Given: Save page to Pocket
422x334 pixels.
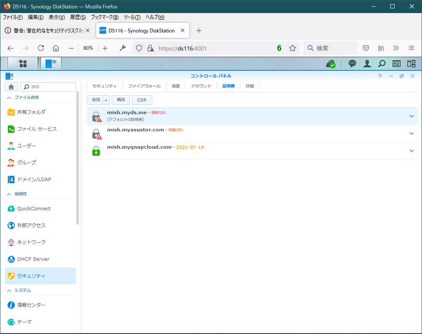Looking at the screenshot, I should point(366,48).
